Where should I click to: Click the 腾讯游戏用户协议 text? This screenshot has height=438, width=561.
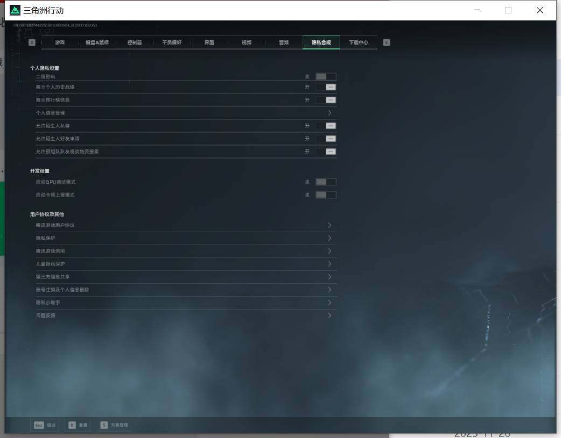[55, 225]
